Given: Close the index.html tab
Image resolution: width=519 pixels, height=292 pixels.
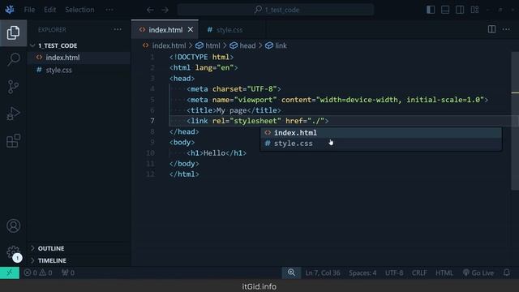Looking at the screenshot, I should 191,29.
